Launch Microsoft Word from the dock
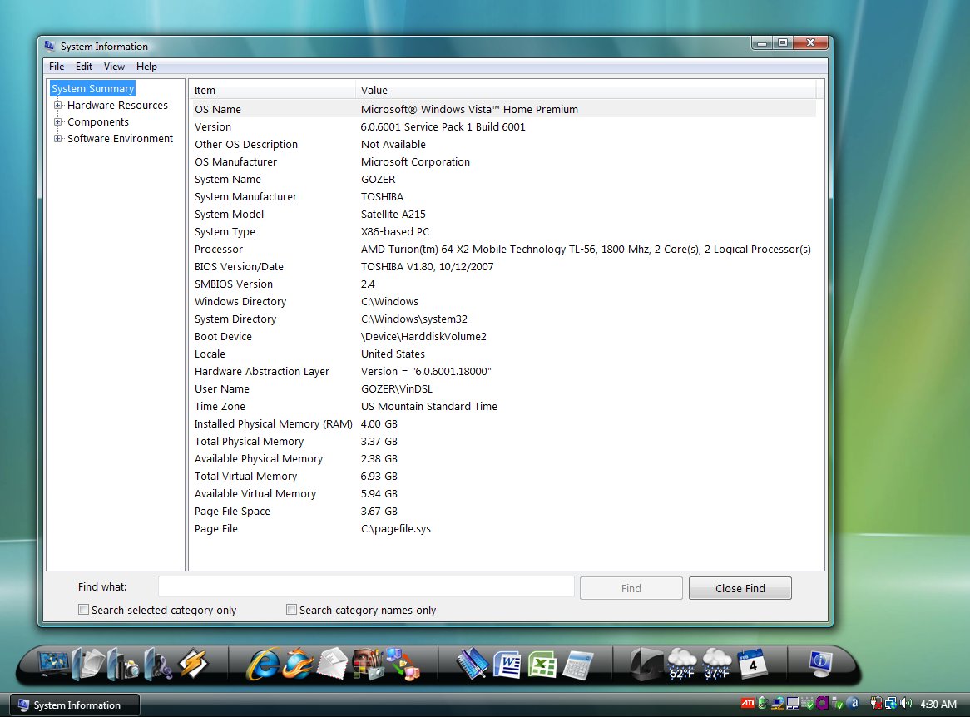Viewport: 970px width, 717px height. pos(507,665)
